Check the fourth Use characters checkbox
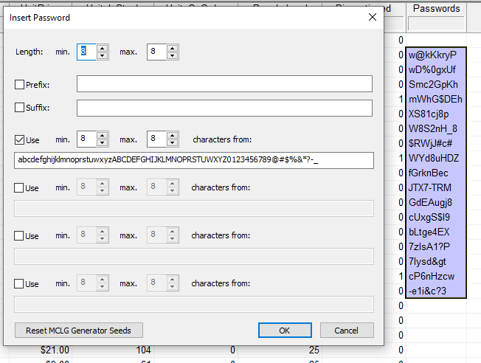 pyautogui.click(x=20, y=283)
